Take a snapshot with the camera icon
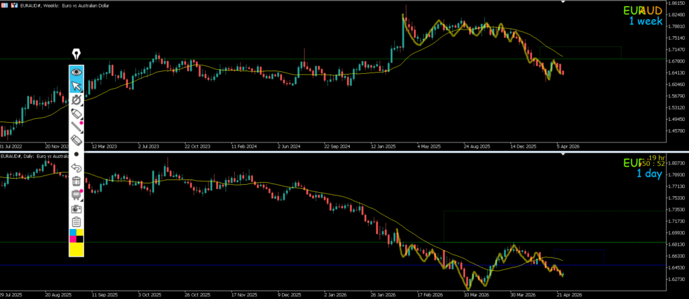The image size is (689, 299). click(76, 209)
